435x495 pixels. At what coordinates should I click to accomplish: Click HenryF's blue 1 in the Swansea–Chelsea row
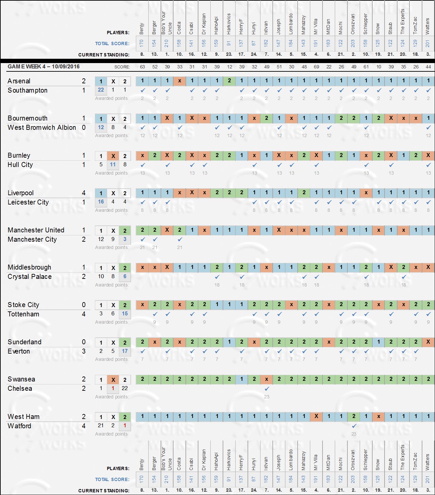coord(242,379)
